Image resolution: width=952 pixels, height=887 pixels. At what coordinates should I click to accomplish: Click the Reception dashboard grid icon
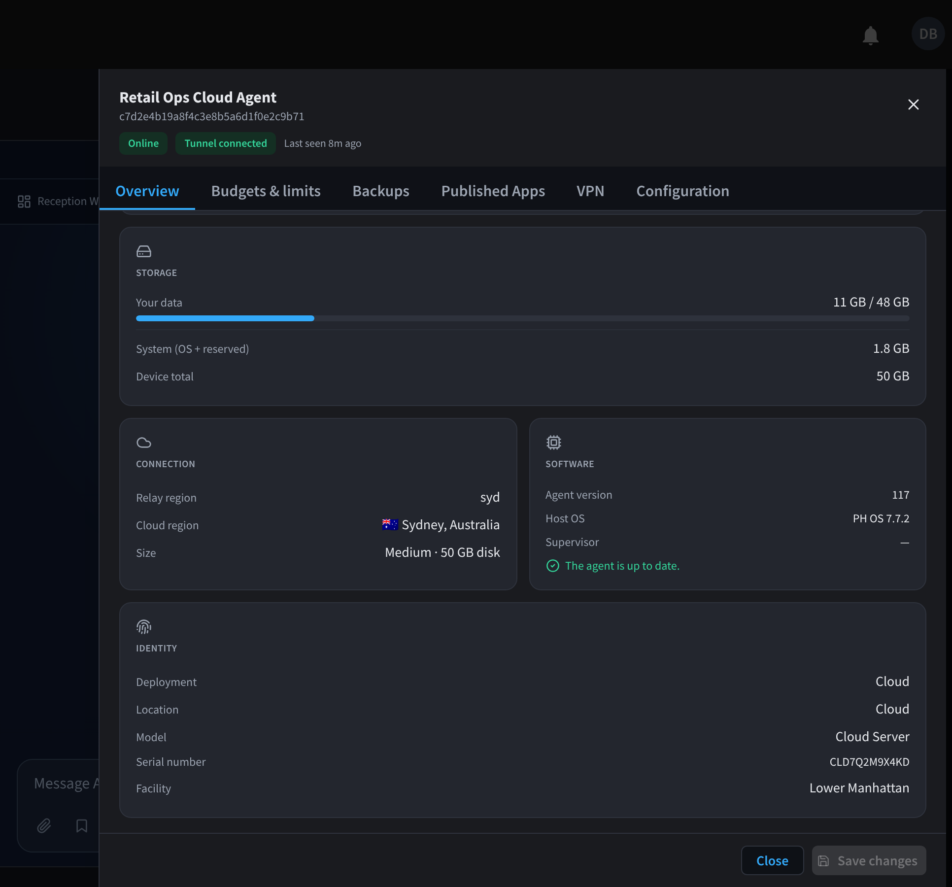(24, 201)
